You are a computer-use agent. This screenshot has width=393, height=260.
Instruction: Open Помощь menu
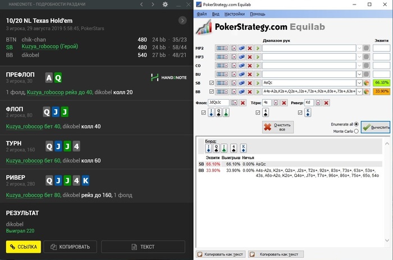258,14
